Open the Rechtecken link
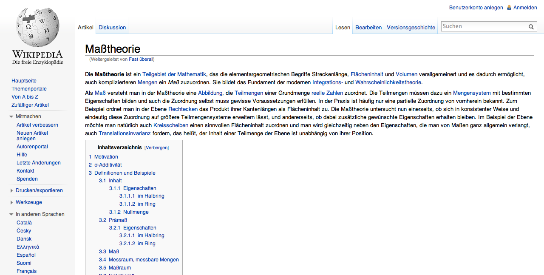The width and height of the screenshot is (544, 275). click(x=182, y=109)
